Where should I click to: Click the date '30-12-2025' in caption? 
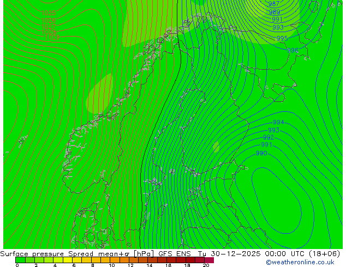pos(236,254)
